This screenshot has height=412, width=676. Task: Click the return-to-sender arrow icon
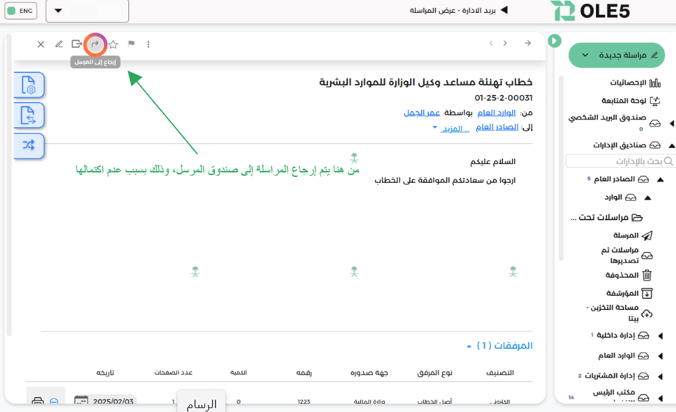pos(95,44)
